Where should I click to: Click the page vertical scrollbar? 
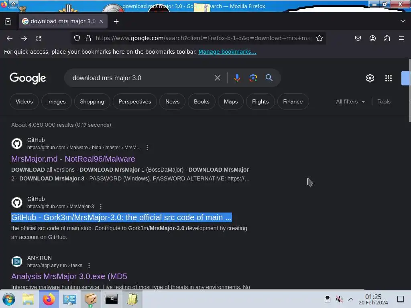point(410,91)
